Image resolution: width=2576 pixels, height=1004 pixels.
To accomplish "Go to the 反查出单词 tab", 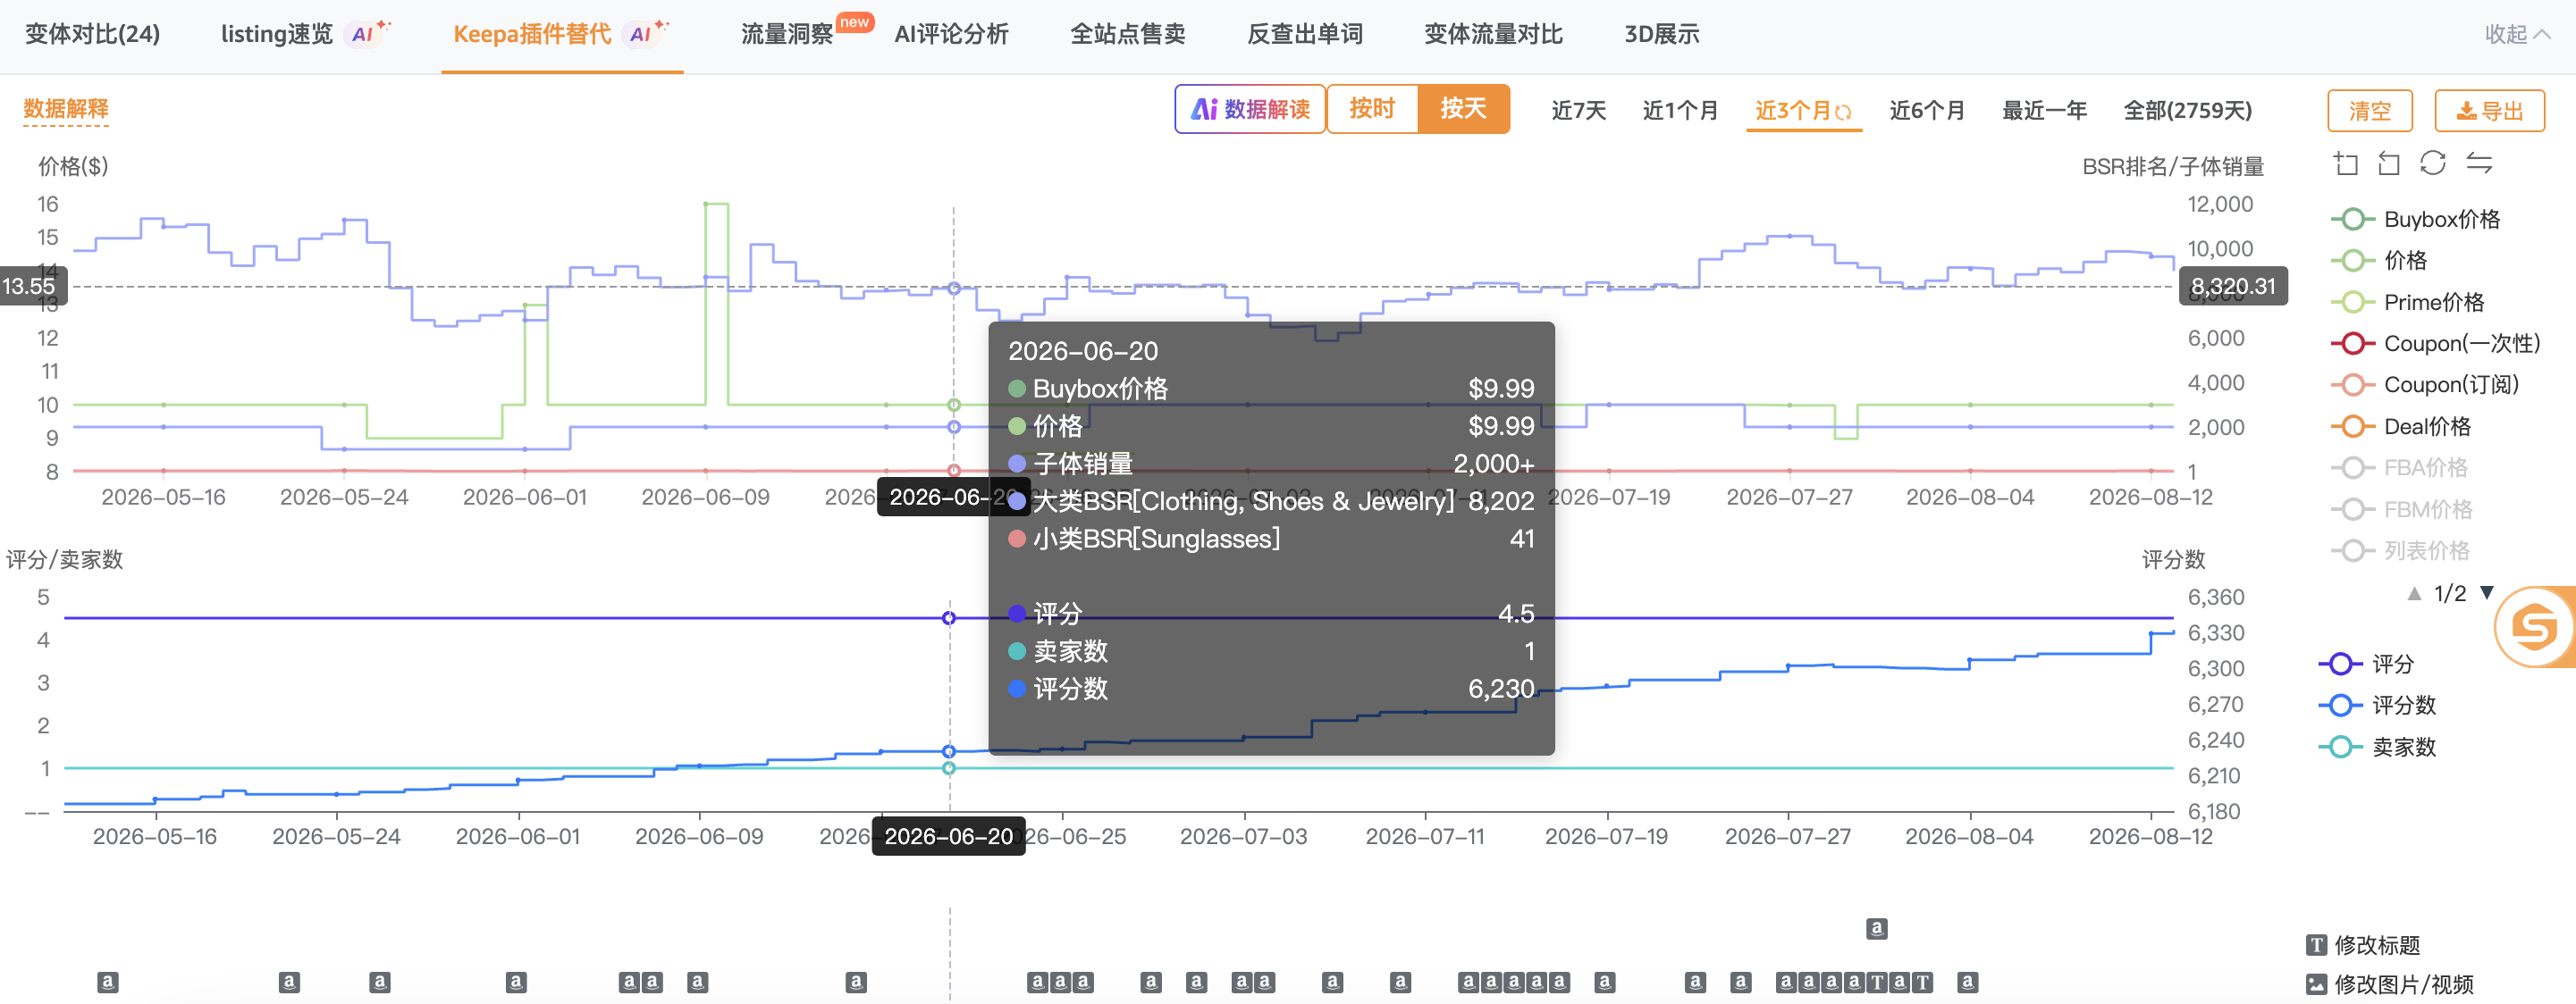I will point(1305,34).
